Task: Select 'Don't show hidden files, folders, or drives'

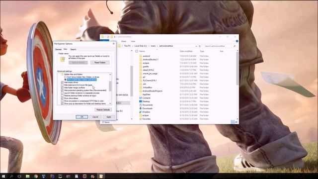Action: coord(65,77)
